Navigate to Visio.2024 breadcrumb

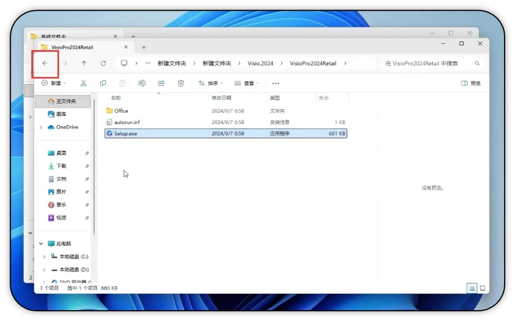(x=261, y=63)
